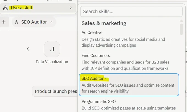The width and height of the screenshot is (187, 112).
Task: Click the Data Visualization label
Action: 52,62
